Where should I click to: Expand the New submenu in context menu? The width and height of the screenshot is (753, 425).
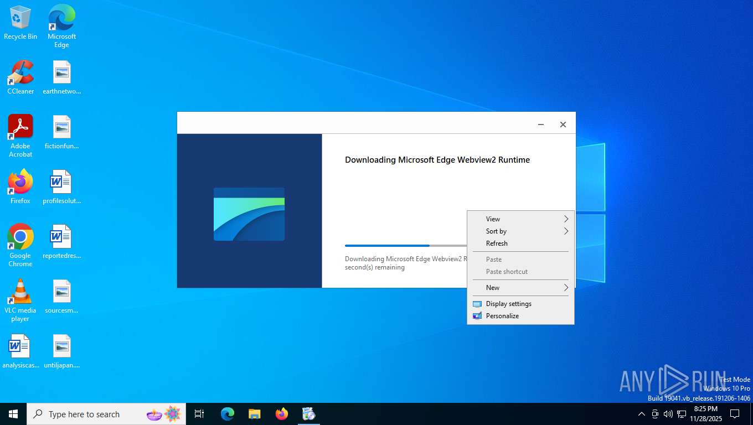coord(520,288)
